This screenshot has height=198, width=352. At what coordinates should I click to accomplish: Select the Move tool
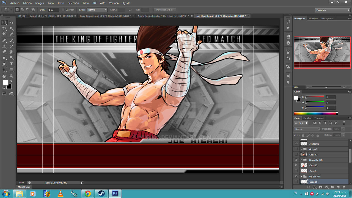coord(12,23)
